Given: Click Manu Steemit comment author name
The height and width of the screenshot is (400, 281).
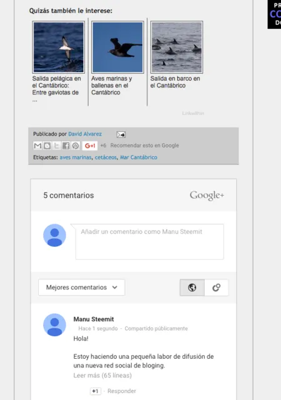Looking at the screenshot, I should (94, 319).
